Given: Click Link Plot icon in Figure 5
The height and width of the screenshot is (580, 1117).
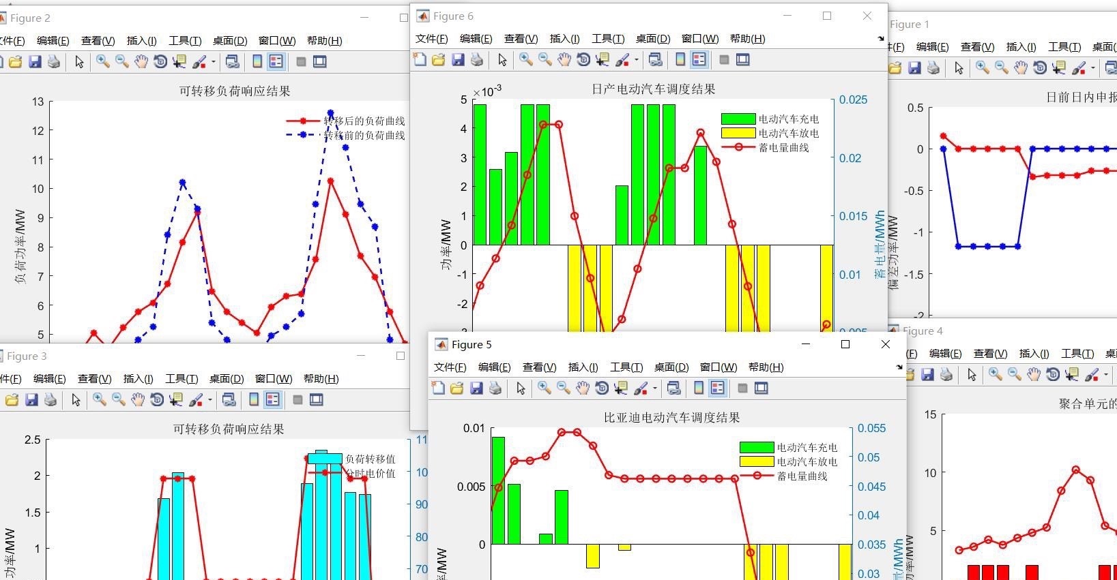Looking at the screenshot, I should (x=674, y=388).
